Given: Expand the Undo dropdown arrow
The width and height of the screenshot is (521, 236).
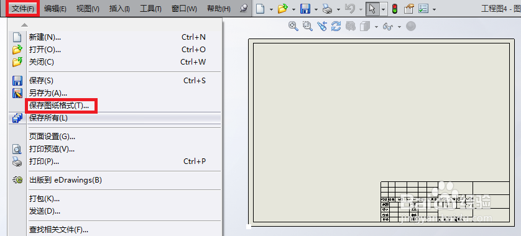Looking at the screenshot, I should point(361,9).
